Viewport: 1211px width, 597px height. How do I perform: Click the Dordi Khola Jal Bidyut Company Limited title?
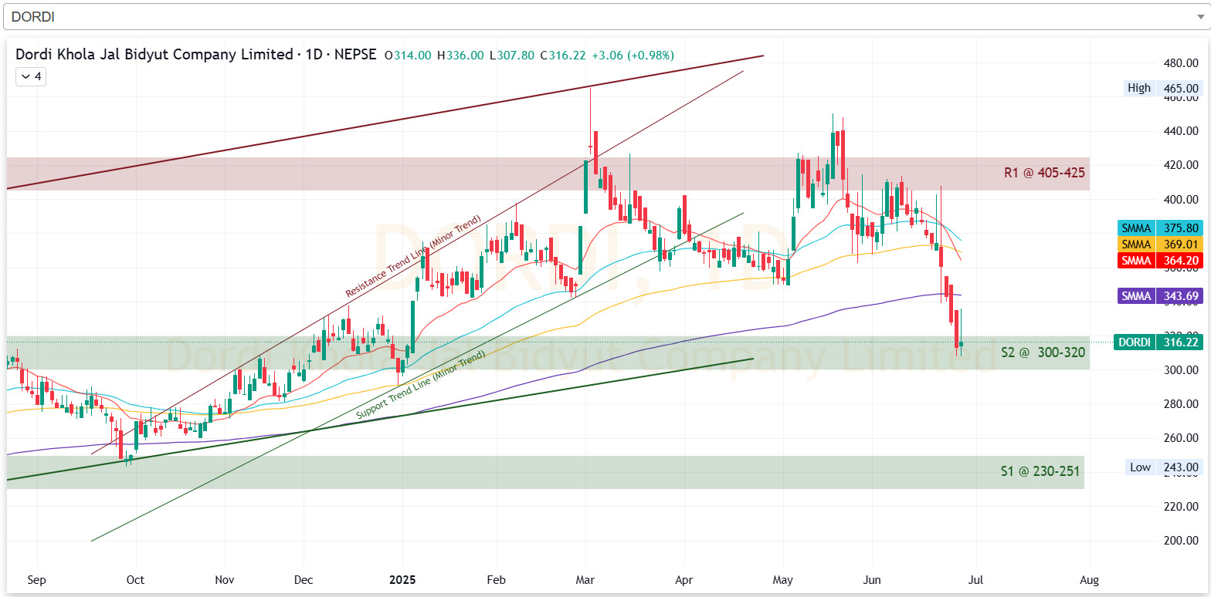tap(154, 55)
